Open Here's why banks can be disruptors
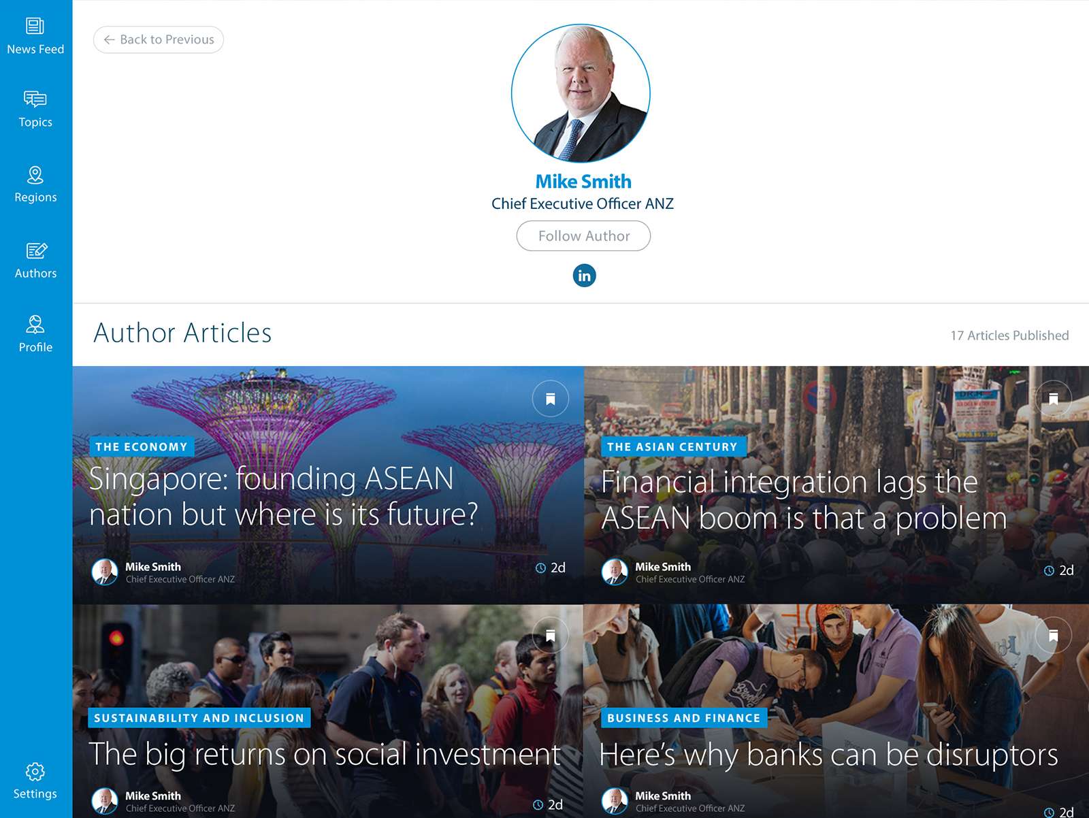The height and width of the screenshot is (818, 1089). [828, 754]
